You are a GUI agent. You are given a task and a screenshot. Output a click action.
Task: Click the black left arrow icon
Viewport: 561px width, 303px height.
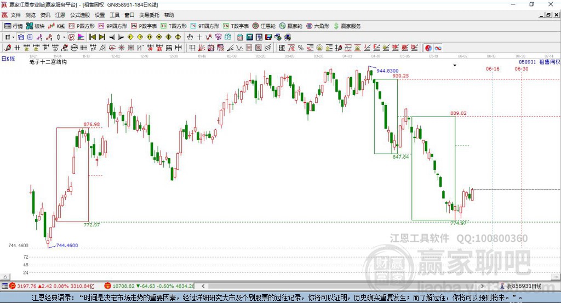112,37
